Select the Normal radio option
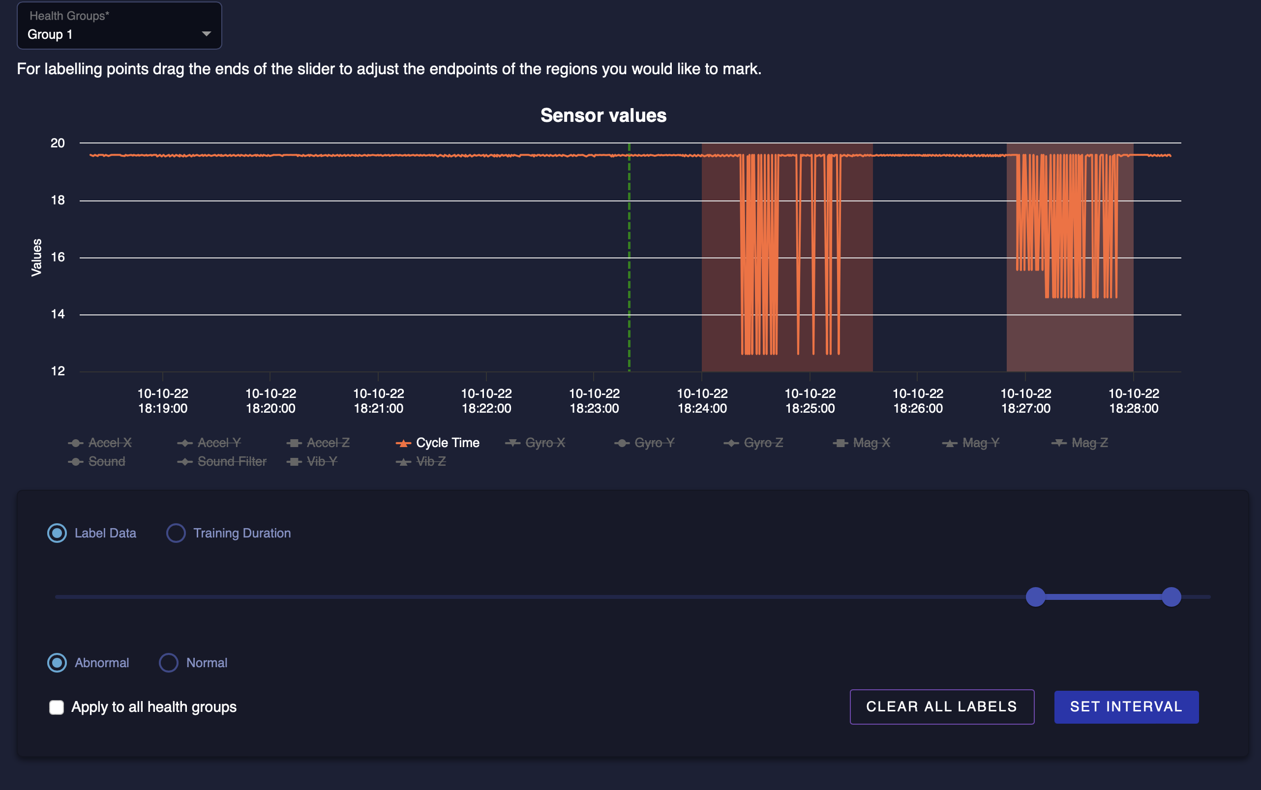The height and width of the screenshot is (790, 1261). pos(168,663)
